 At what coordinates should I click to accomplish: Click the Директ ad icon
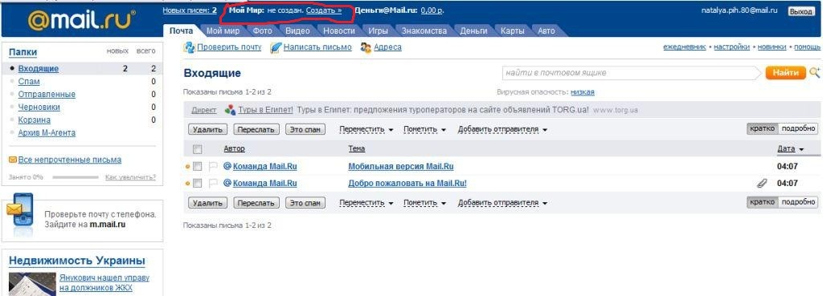pos(230,110)
